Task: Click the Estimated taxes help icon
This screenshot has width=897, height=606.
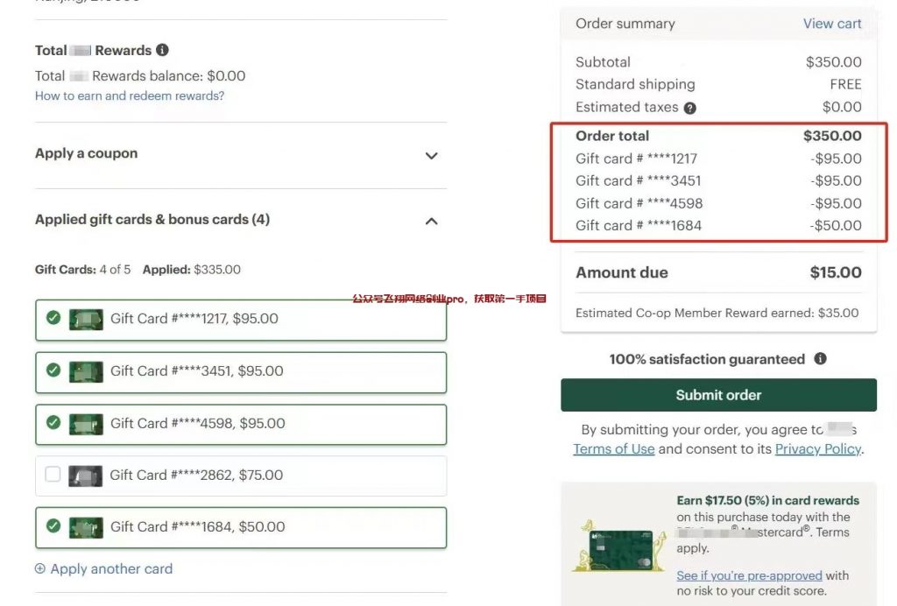Action: tap(690, 108)
